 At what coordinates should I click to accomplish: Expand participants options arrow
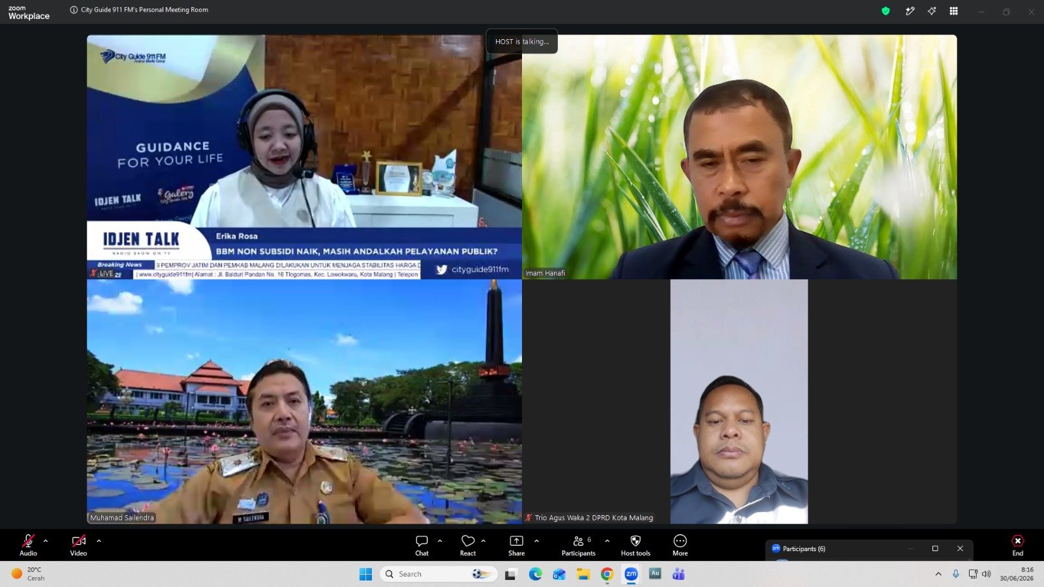tap(607, 541)
